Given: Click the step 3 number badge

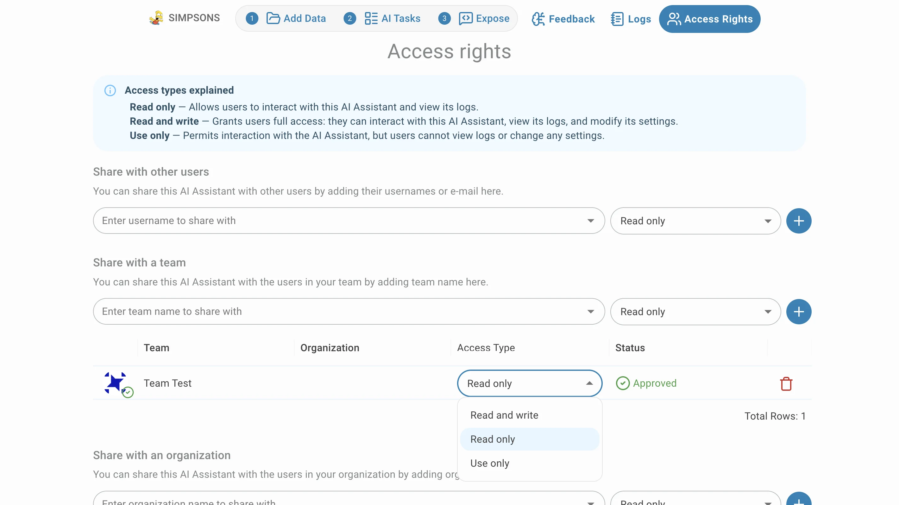Looking at the screenshot, I should click(444, 18).
